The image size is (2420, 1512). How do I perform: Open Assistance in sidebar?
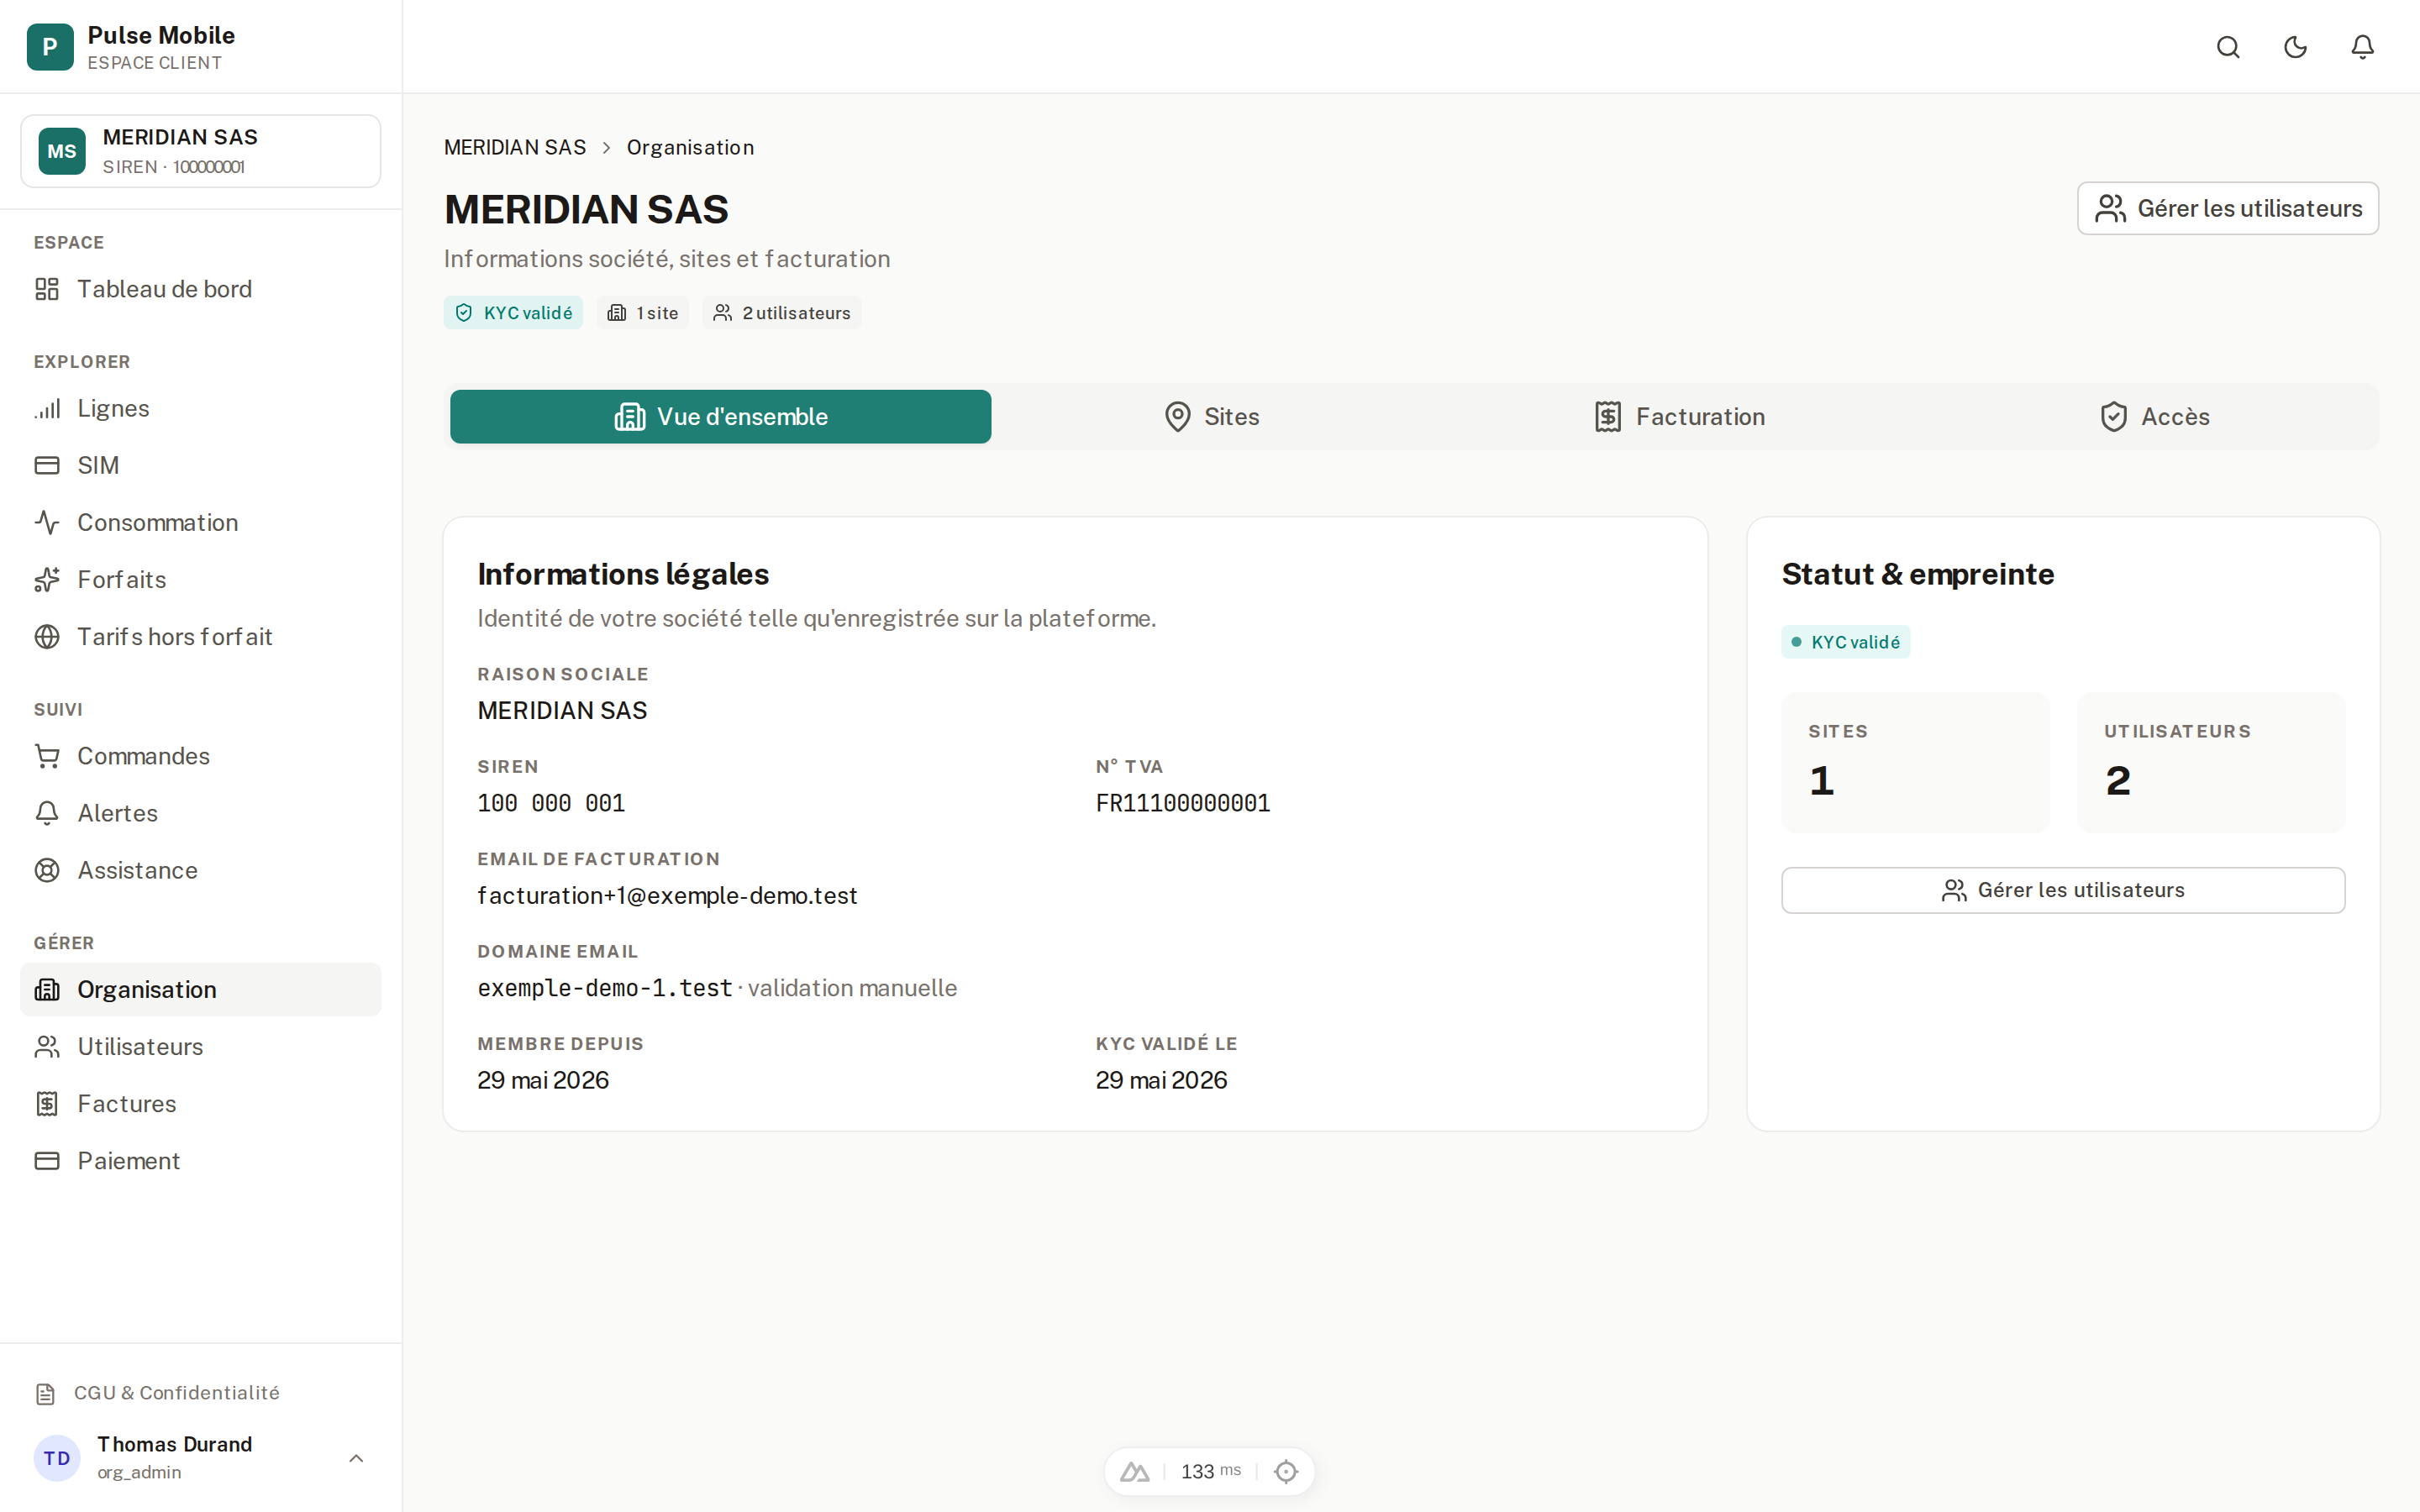(x=201, y=870)
